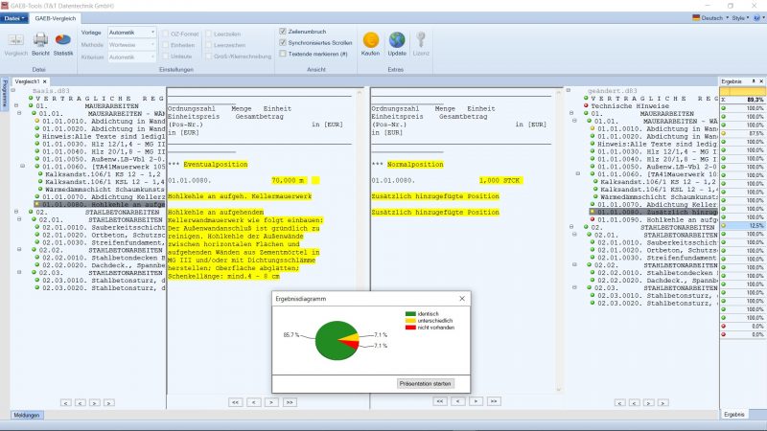This screenshot has height=431, width=767.
Task: Click the 12.5% highlighted result row
Action: pyautogui.click(x=743, y=225)
